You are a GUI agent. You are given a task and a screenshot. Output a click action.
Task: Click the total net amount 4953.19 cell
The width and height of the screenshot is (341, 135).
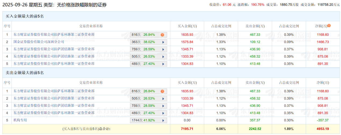point(322,129)
